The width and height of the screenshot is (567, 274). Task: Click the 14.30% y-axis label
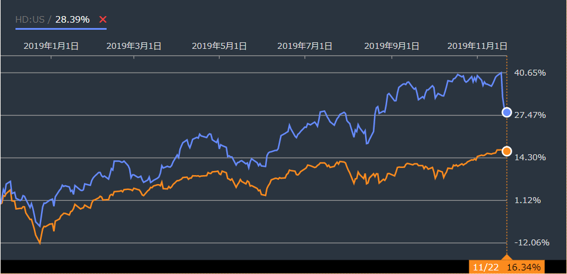pos(529,158)
